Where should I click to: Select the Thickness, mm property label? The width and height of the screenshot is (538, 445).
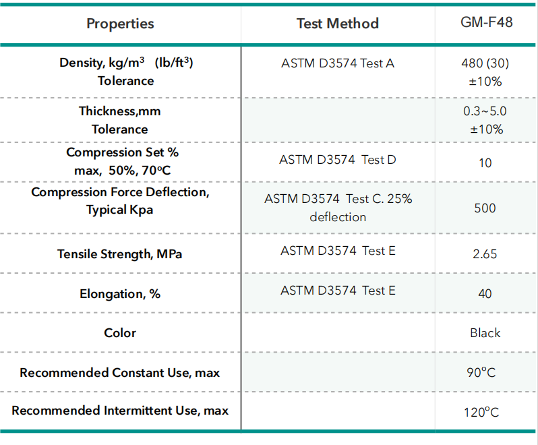pos(120,111)
